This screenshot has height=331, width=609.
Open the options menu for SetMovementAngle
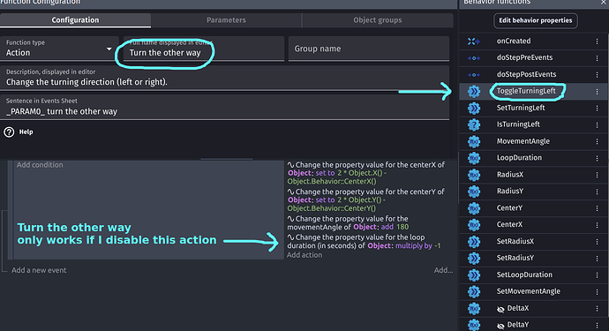597,292
